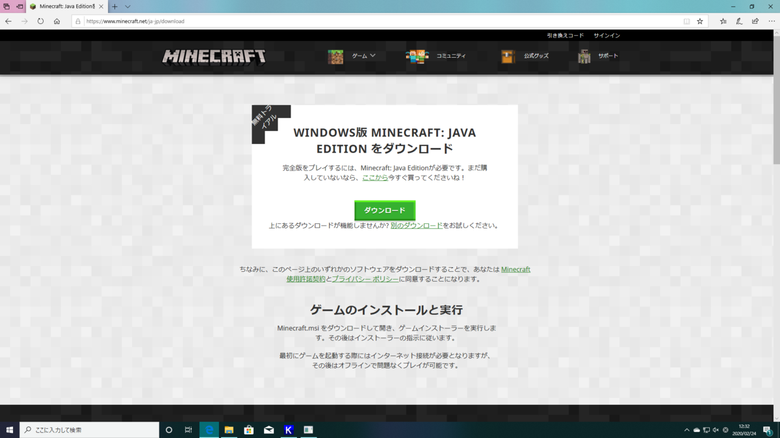Click the volume muted tray icon
This screenshot has width=780, height=438.
tap(716, 430)
